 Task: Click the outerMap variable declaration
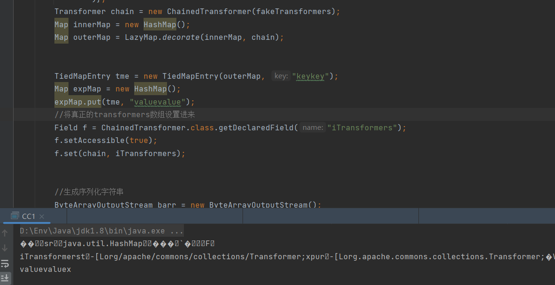[x=92, y=37]
